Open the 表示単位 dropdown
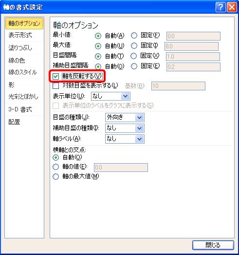 tap(110, 96)
